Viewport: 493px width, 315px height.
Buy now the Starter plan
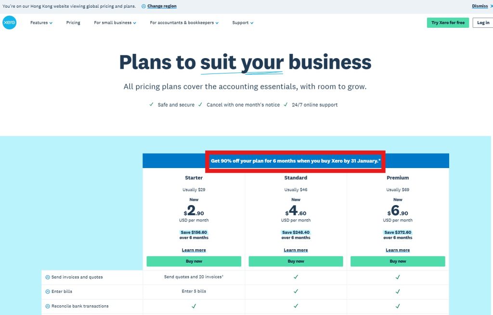tap(194, 261)
